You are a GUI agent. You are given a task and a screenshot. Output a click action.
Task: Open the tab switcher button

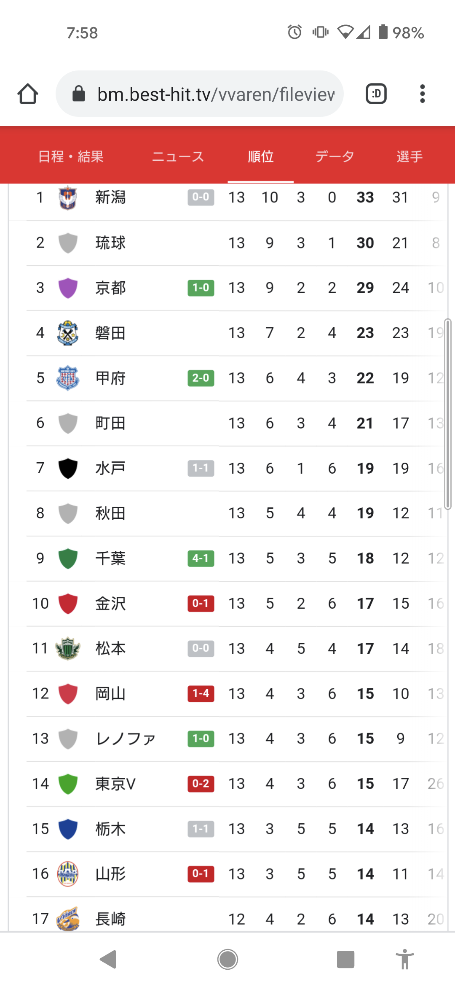tap(376, 94)
